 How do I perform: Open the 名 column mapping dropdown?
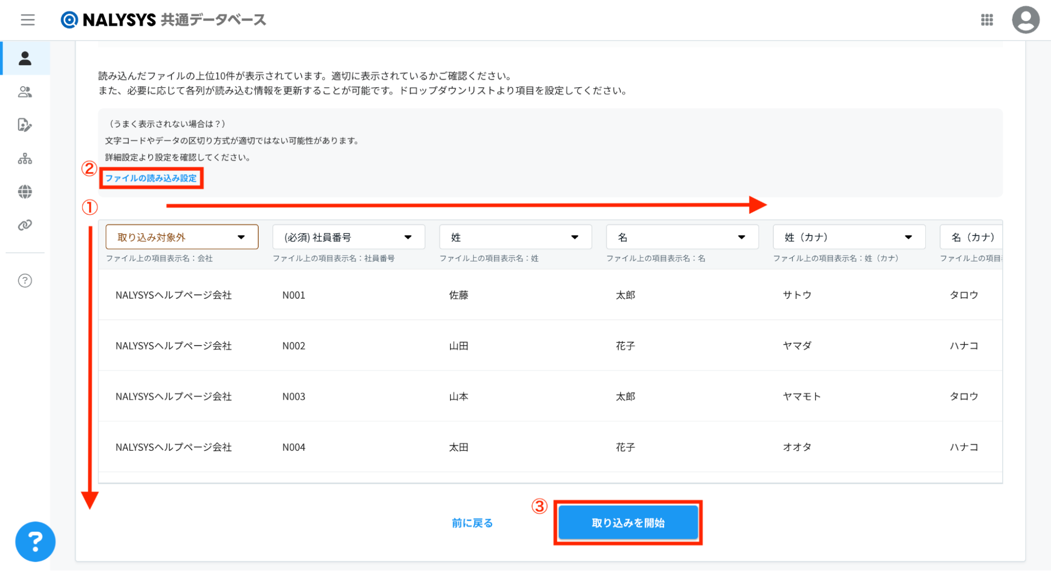click(x=682, y=237)
